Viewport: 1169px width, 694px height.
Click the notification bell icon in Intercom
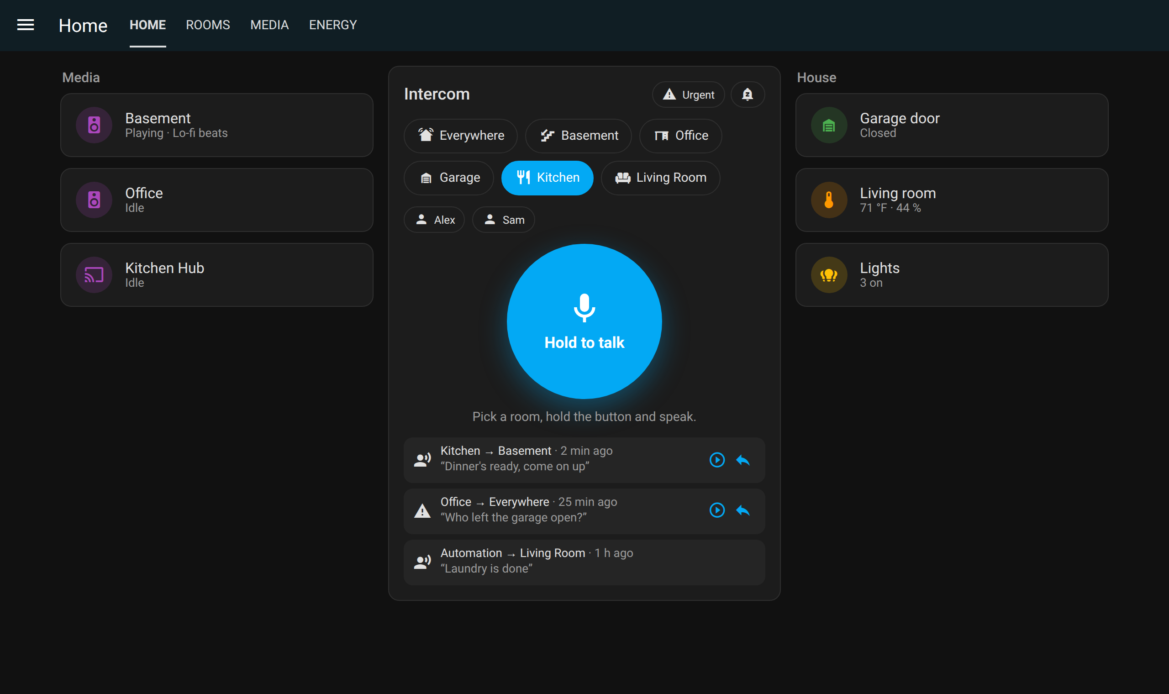click(747, 95)
